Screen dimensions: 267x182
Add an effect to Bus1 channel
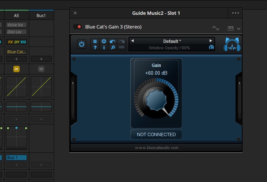[x=41, y=59]
